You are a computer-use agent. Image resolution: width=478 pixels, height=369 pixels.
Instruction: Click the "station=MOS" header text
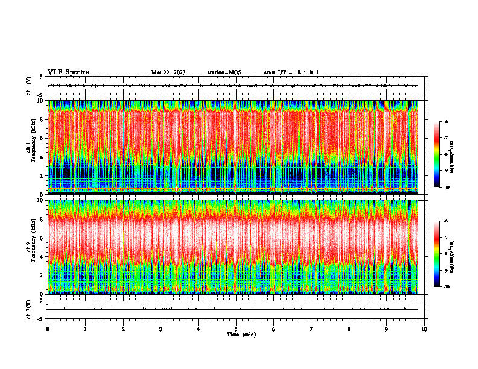(x=225, y=72)
